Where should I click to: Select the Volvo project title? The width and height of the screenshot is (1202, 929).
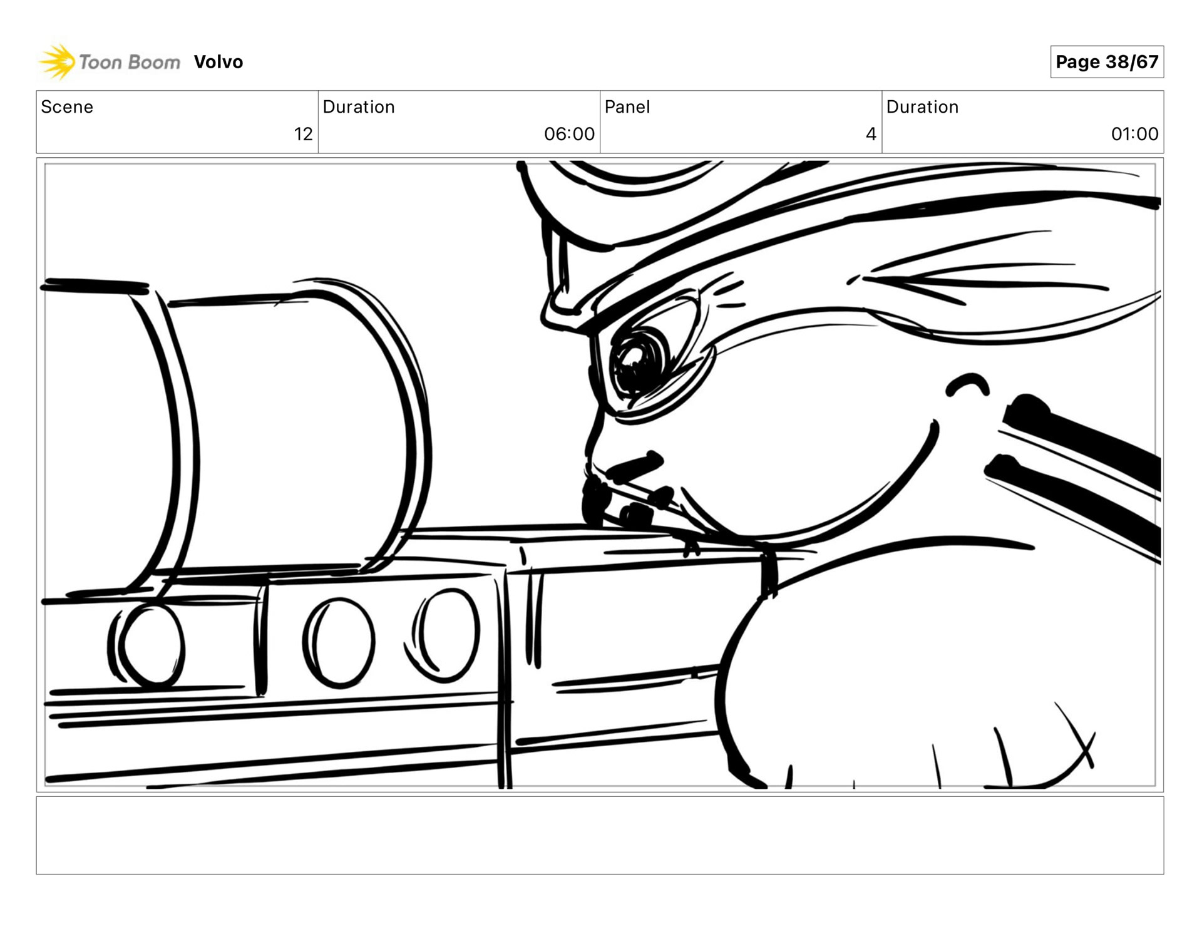click(218, 62)
